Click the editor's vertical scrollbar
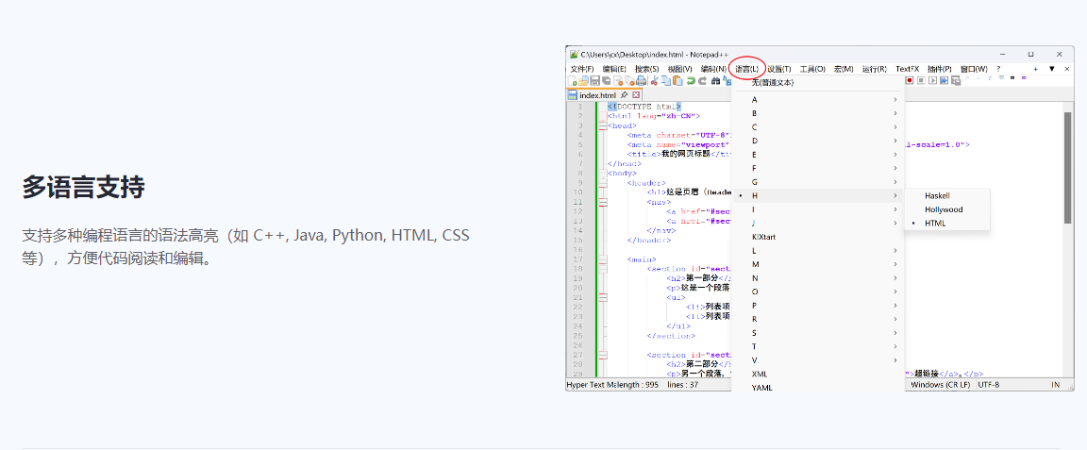 point(1068,168)
